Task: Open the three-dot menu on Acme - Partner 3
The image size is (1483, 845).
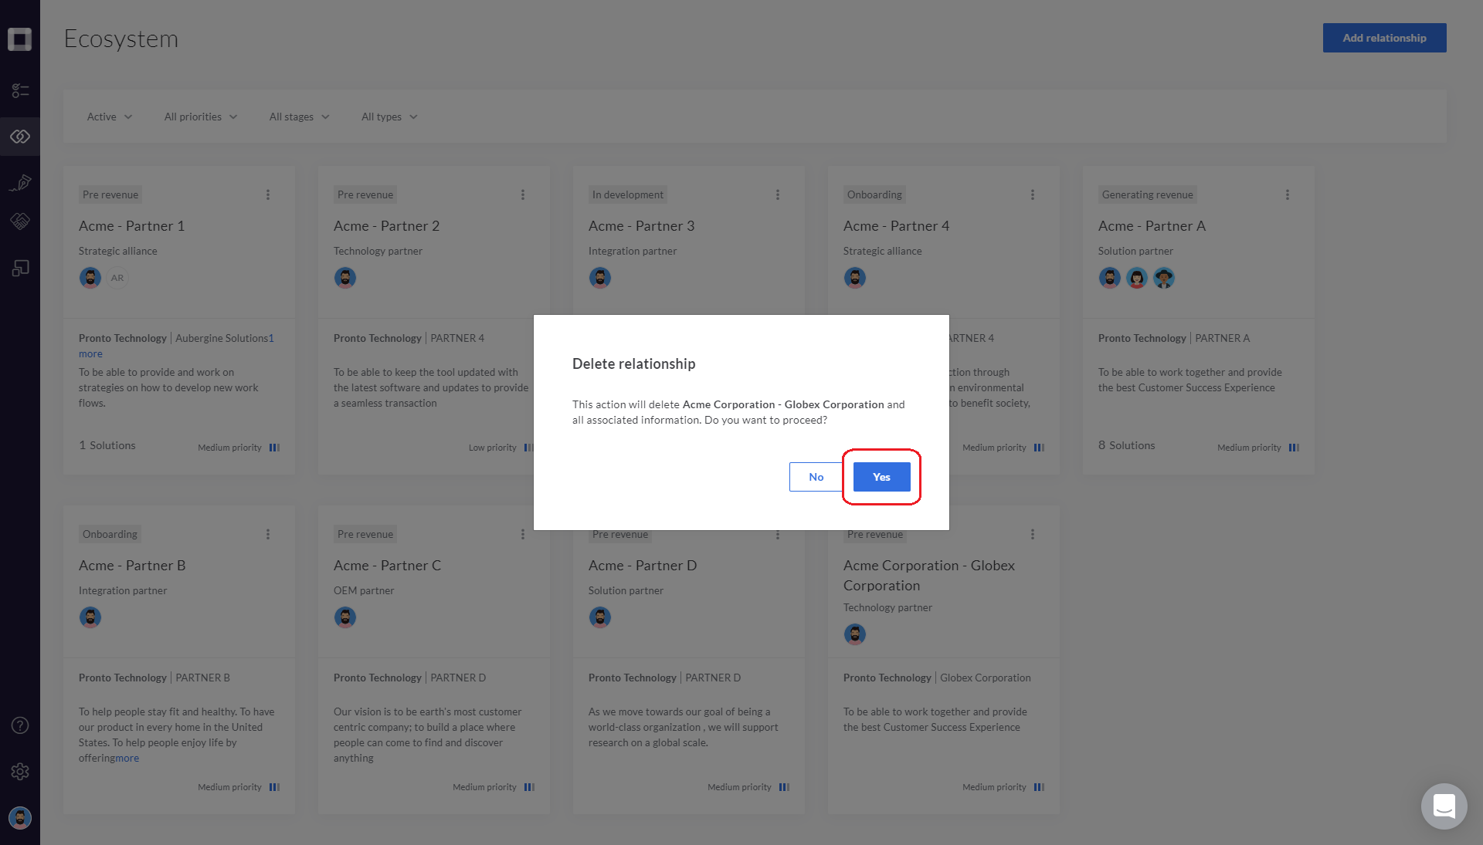Action: point(778,194)
